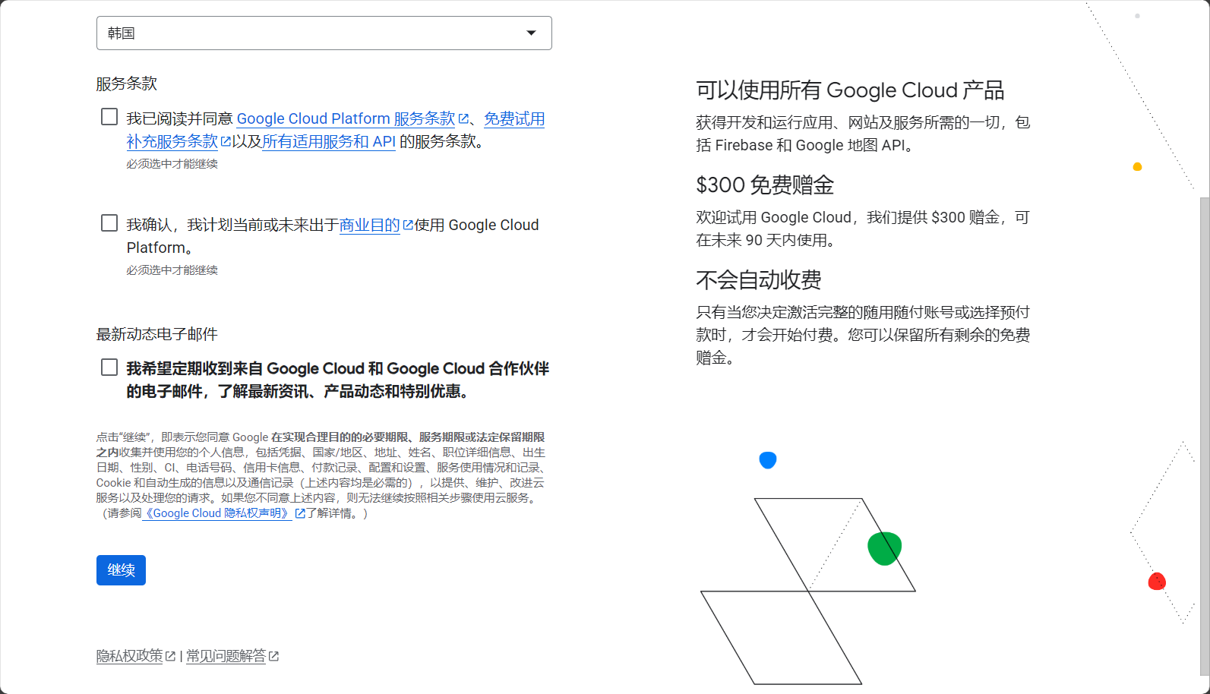Follow the 商业目的 link
The width and height of the screenshot is (1210, 694).
(x=369, y=225)
